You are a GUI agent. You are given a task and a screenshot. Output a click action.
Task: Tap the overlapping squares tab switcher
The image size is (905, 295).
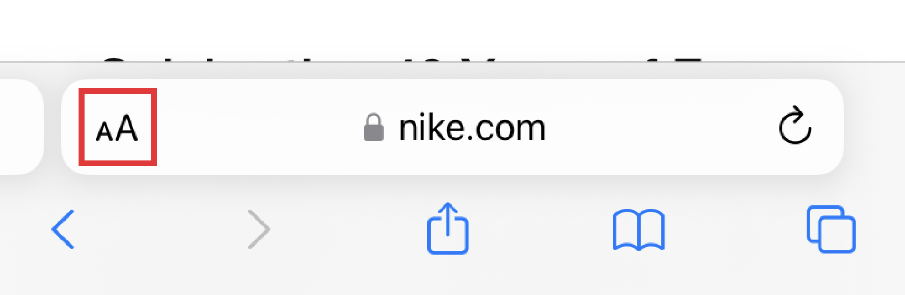point(831,229)
